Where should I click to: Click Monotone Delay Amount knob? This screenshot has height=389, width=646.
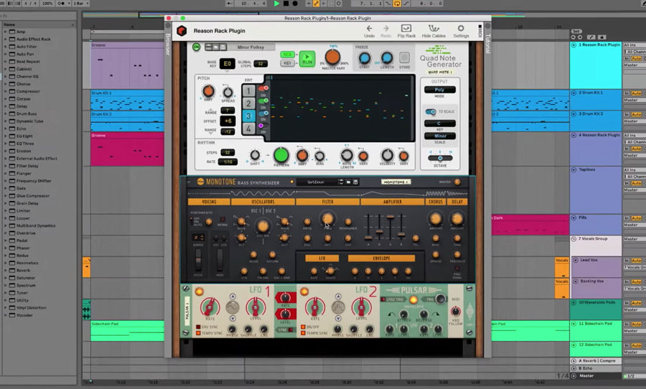click(x=457, y=218)
